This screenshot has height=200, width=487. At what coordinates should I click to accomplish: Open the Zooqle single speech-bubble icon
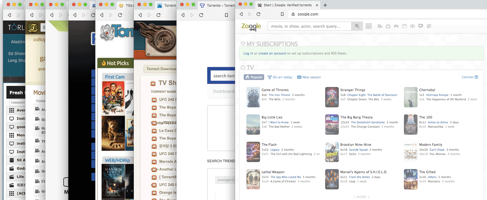[x=420, y=26]
